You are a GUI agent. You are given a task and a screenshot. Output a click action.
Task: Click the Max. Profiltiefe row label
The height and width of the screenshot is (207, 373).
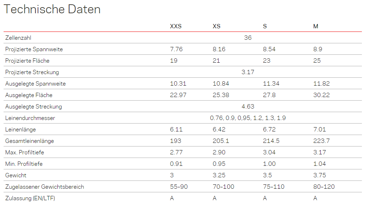[25, 152]
